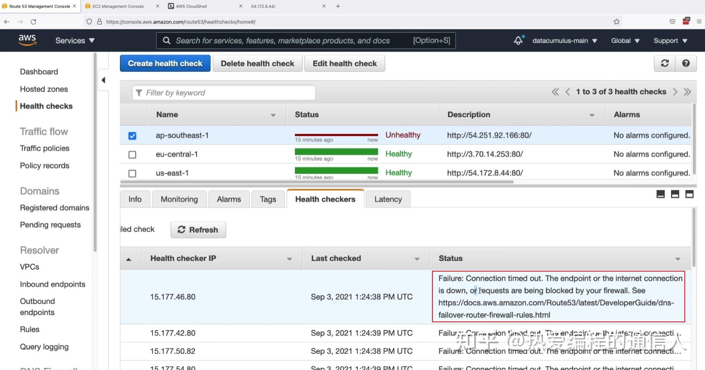Open the Alarms tab

[229, 199]
